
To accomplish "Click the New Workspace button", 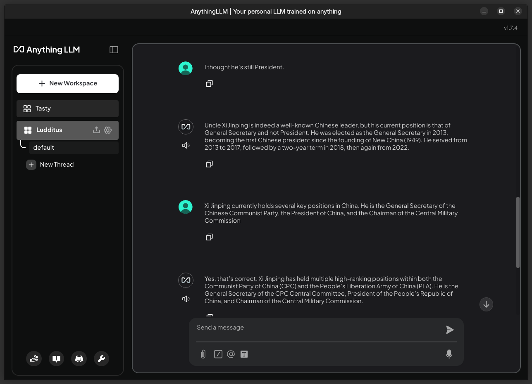I will point(67,84).
